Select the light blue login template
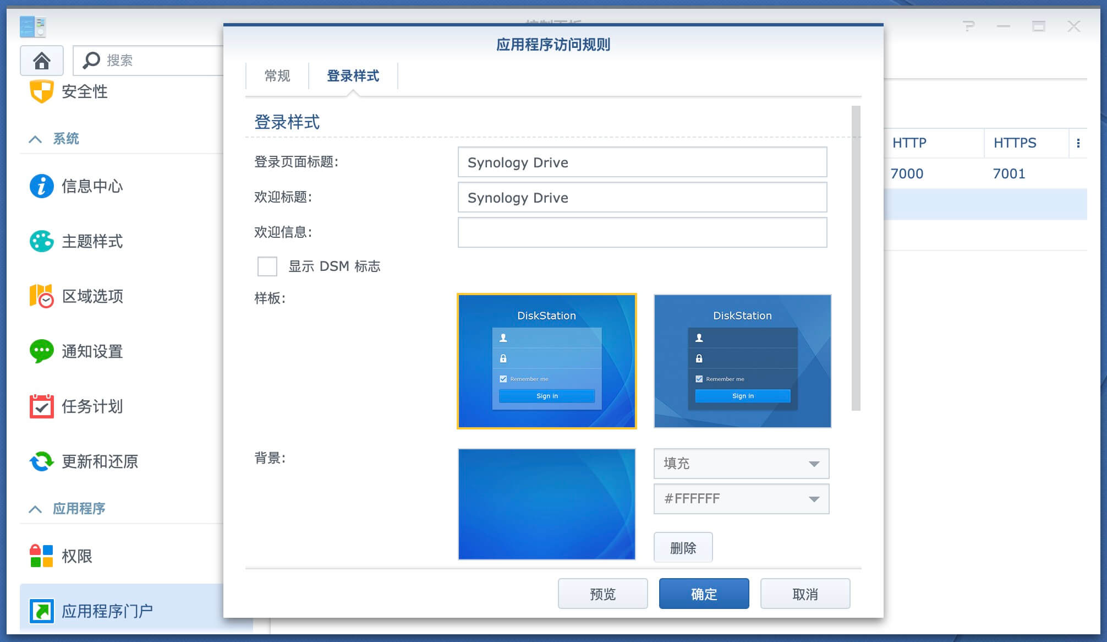This screenshot has width=1107, height=642. pyautogui.click(x=547, y=361)
